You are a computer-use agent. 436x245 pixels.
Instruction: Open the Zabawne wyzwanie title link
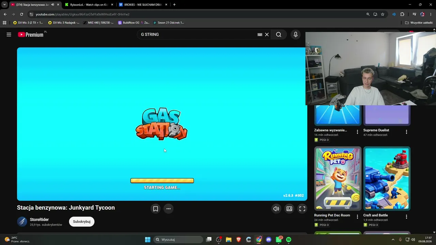[330, 130]
